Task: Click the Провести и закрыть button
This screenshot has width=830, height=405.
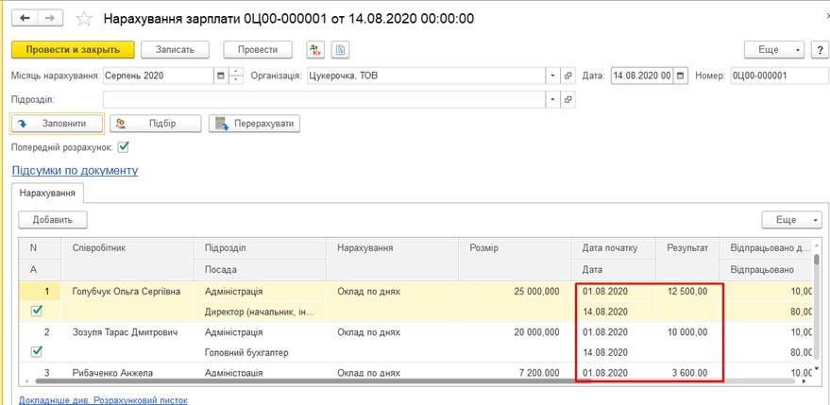Action: 73,50
